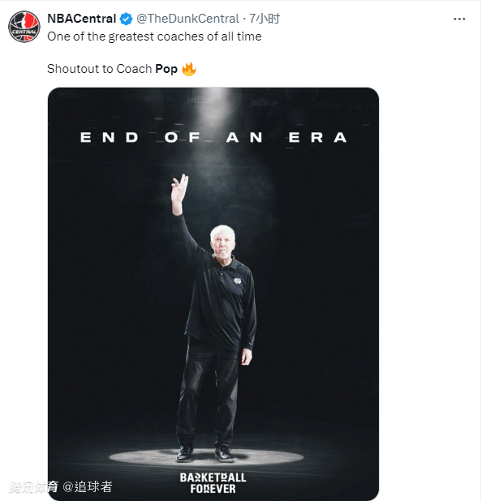
Task: Click the blue verified badge
Action: (126, 19)
